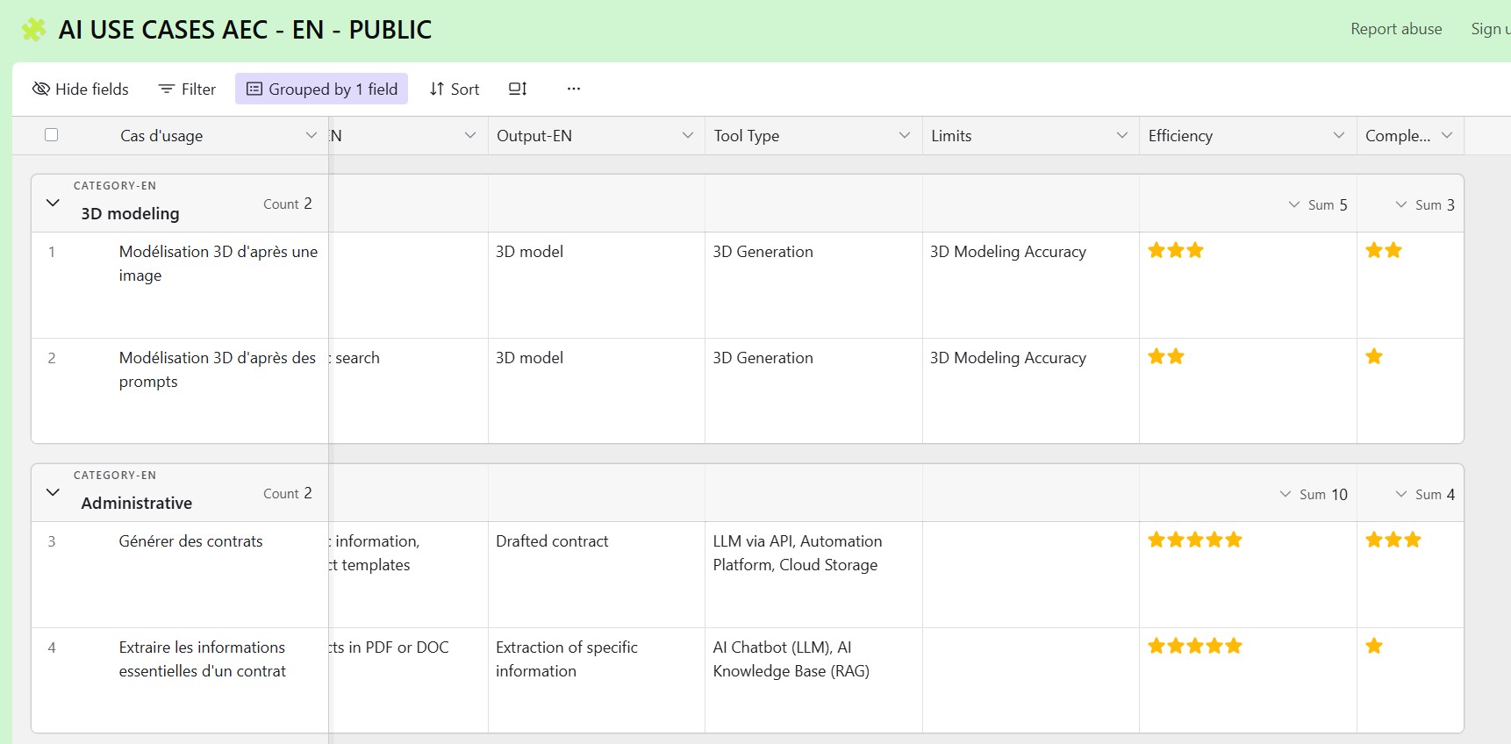Open the Sort options
Image resolution: width=1511 pixels, height=744 pixels.
click(455, 89)
